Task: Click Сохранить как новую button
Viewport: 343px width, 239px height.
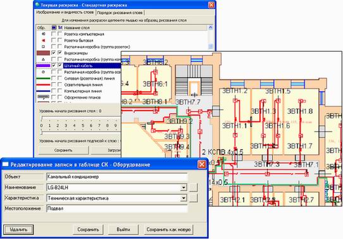Action: click(x=168, y=230)
